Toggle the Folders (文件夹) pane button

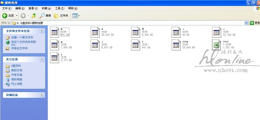[61, 16]
